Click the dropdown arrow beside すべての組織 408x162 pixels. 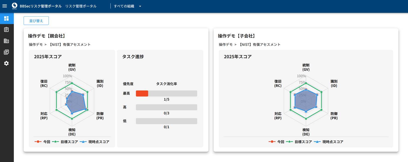(140, 6)
